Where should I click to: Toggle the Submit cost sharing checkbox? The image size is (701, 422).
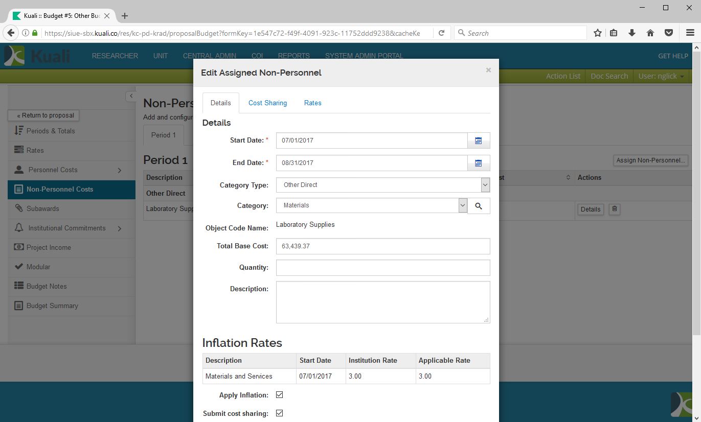click(x=279, y=413)
